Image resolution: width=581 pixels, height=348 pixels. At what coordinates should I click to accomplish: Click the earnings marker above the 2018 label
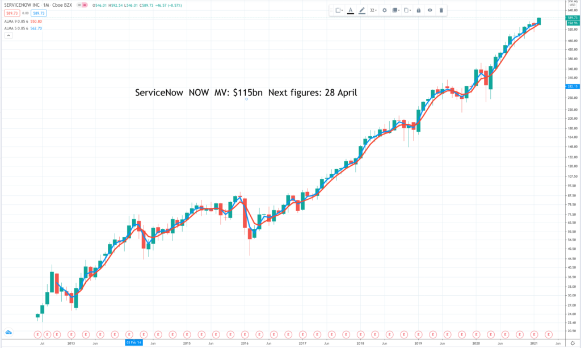tap(360, 334)
